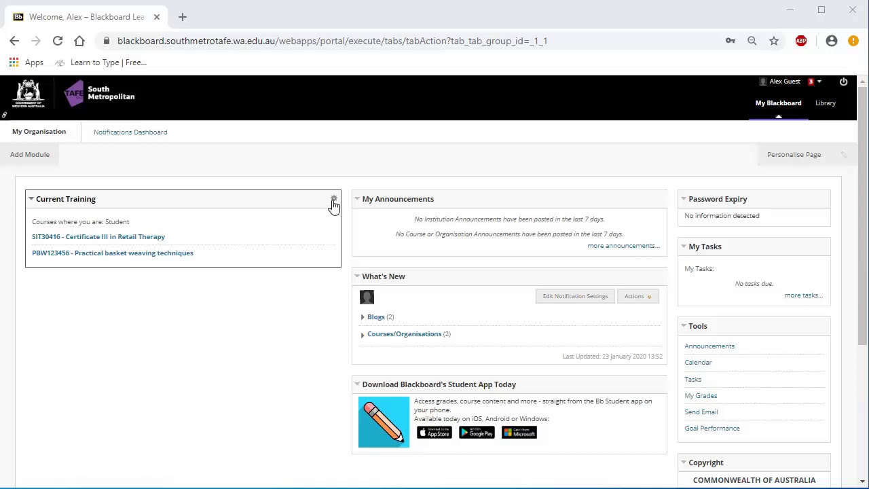
Task: Click the App Store download badge
Action: [x=434, y=433]
